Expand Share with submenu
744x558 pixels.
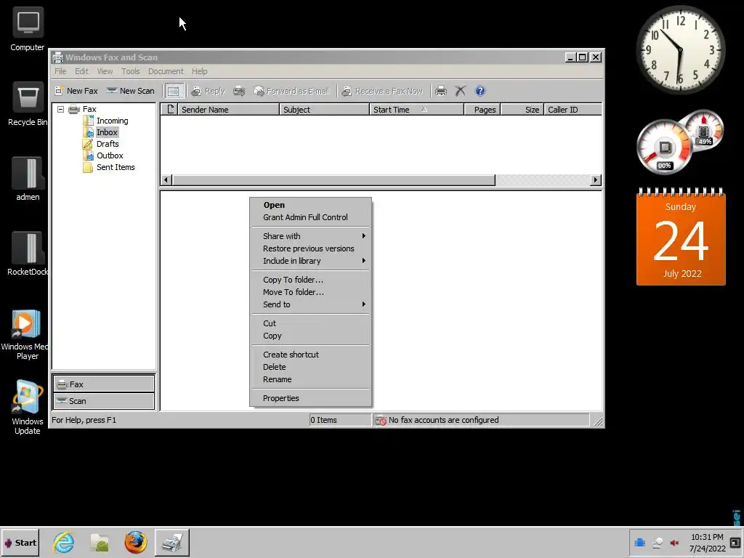point(310,236)
